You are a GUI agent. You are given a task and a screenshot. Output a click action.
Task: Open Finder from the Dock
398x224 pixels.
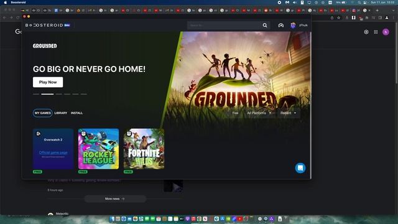[x=112, y=218]
